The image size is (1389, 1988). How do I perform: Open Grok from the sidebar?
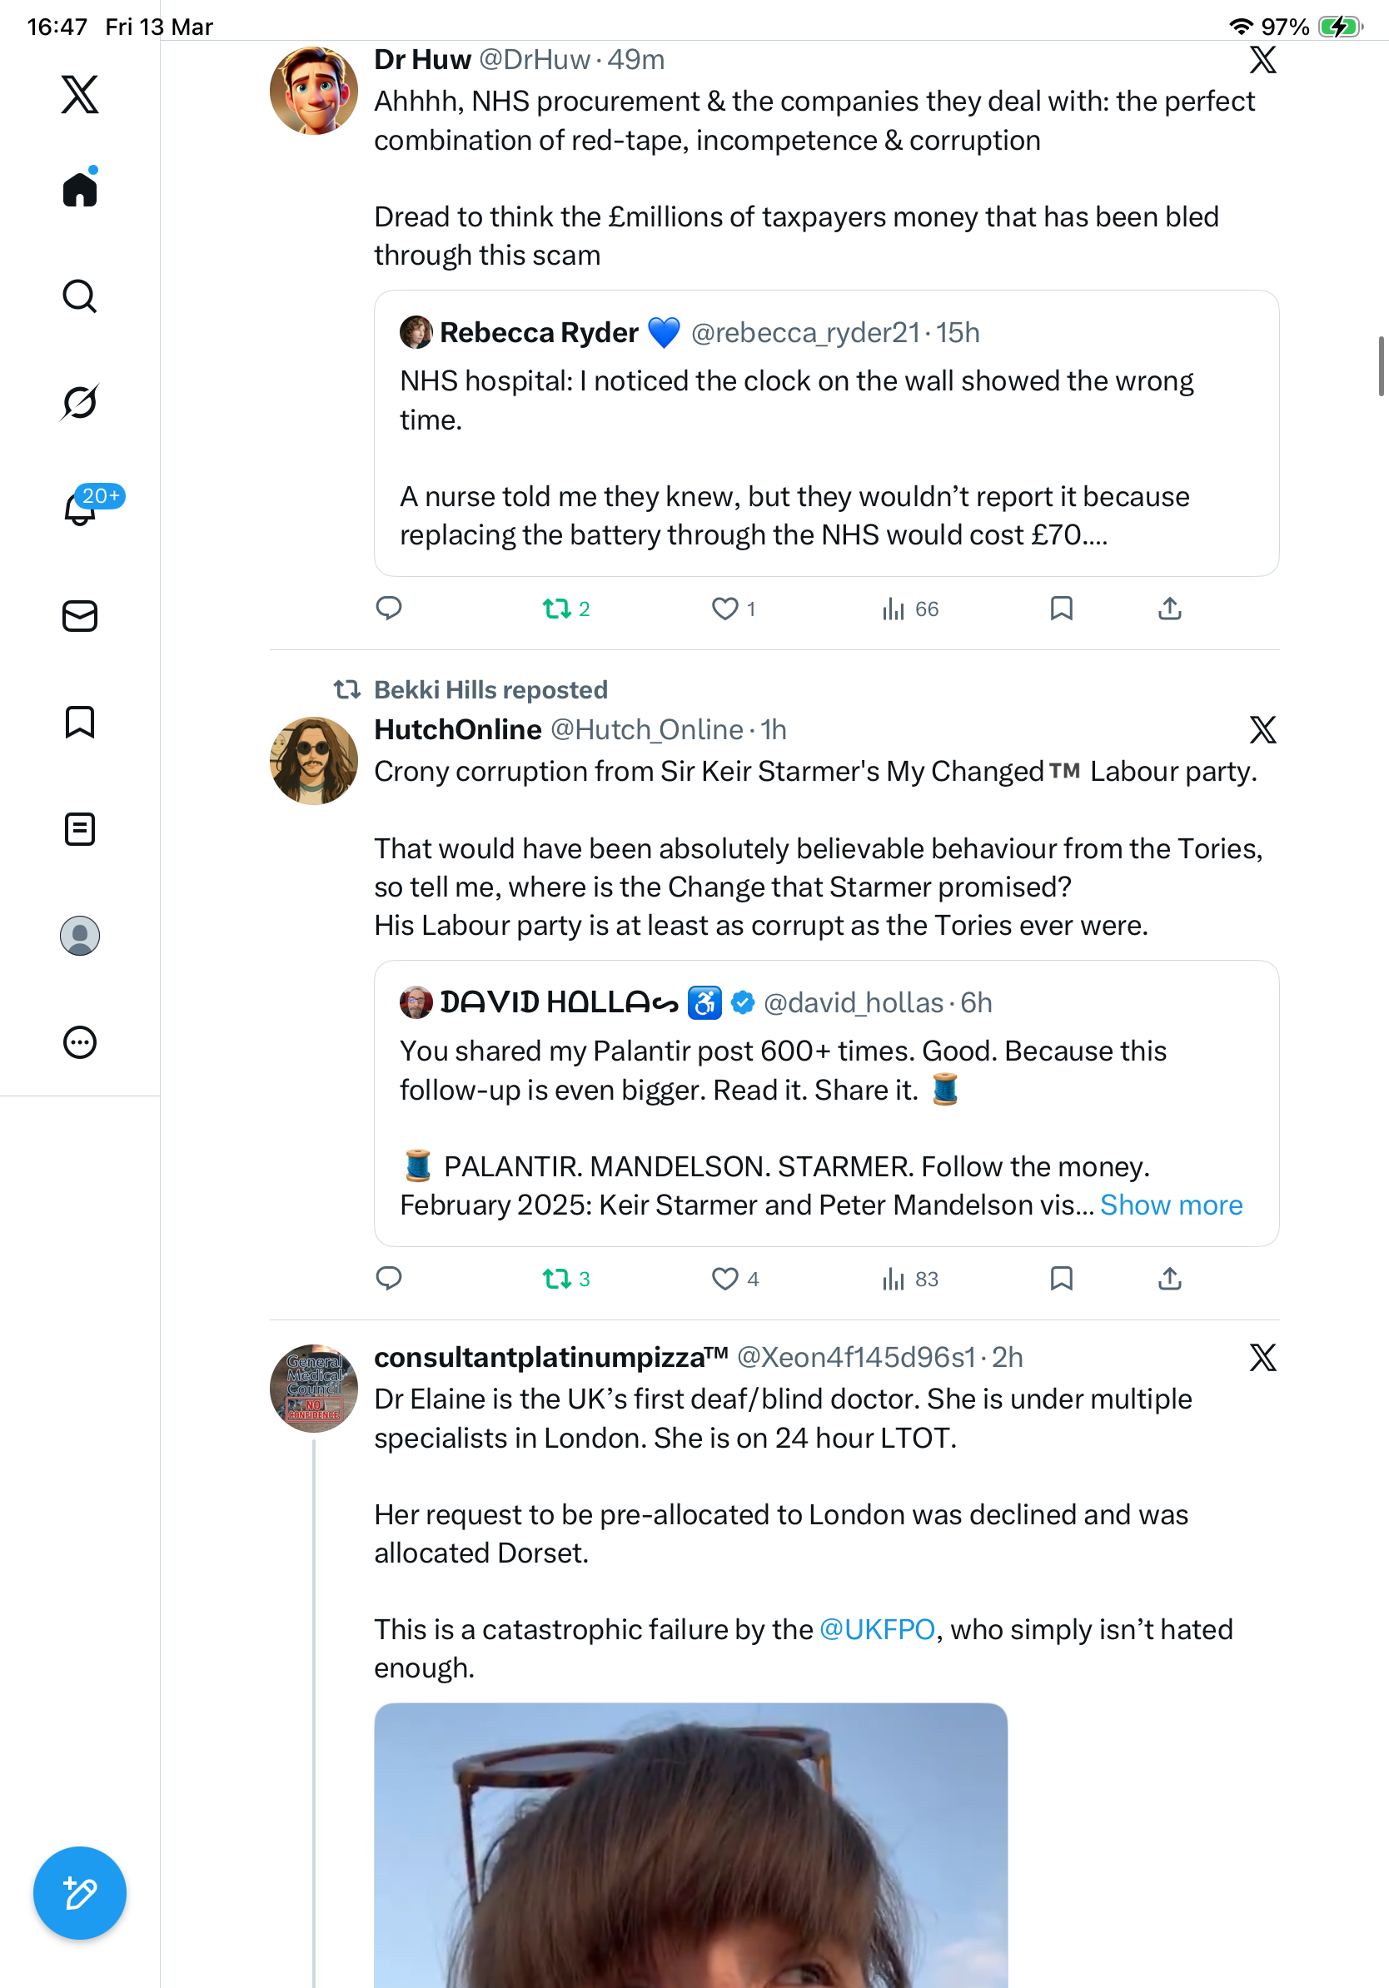80,402
